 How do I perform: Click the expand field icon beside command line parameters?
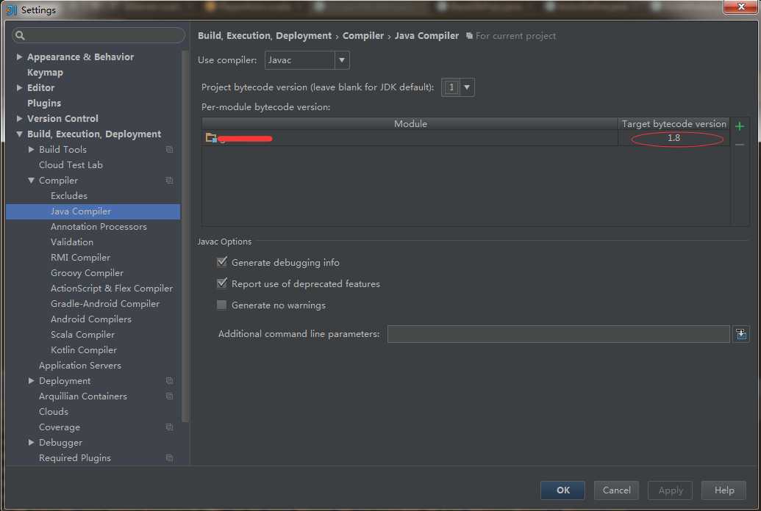tap(740, 334)
